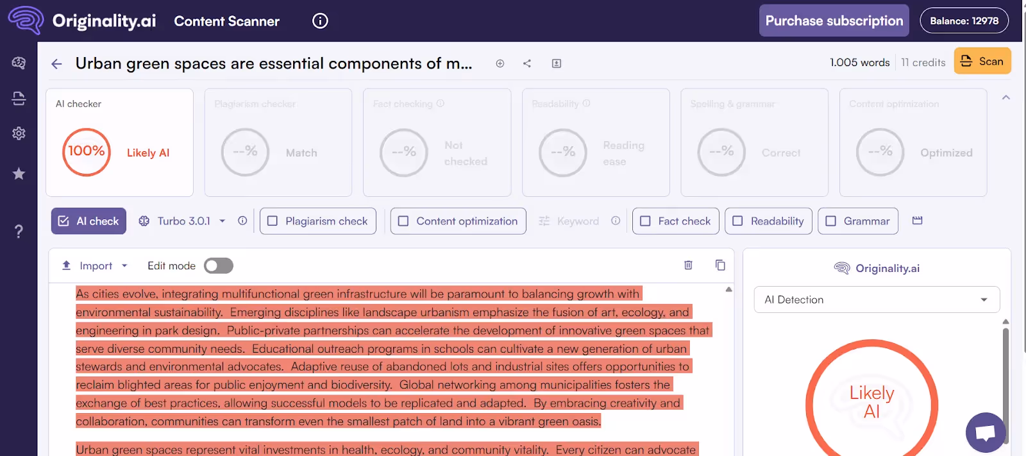Click the Balance: 12978 button
1026x456 pixels.
964,21
